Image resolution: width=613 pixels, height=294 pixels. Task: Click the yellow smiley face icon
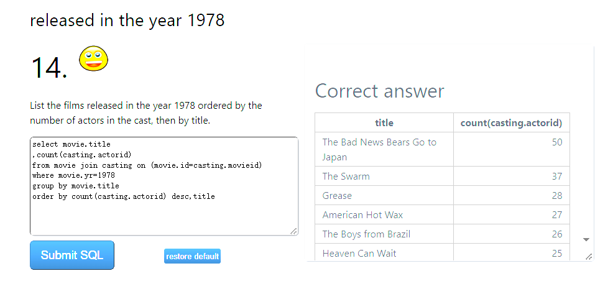(x=93, y=58)
